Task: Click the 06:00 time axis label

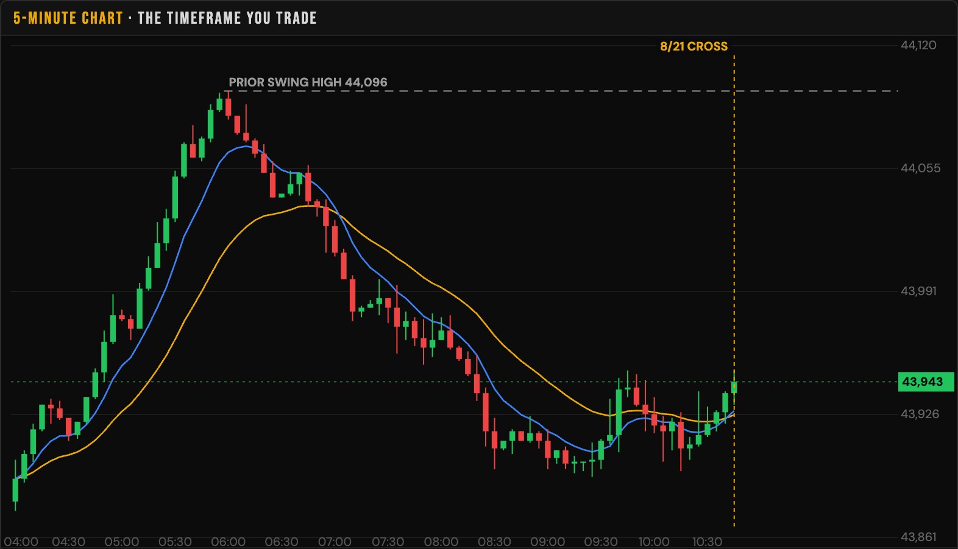Action: pos(228,542)
